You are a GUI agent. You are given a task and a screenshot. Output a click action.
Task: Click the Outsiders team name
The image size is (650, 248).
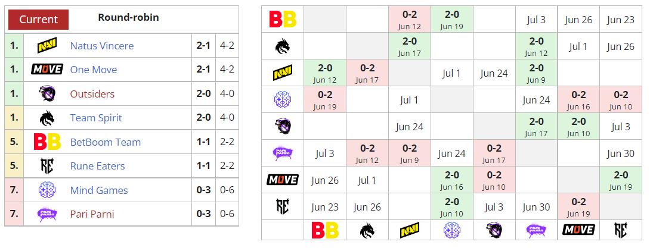(92, 94)
